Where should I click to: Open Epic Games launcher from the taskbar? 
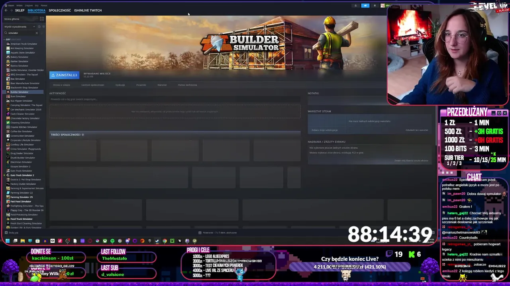[150, 241]
